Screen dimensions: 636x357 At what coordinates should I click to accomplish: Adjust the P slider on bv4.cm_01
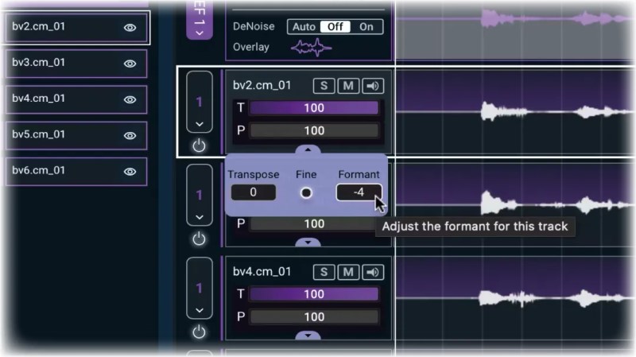click(314, 316)
